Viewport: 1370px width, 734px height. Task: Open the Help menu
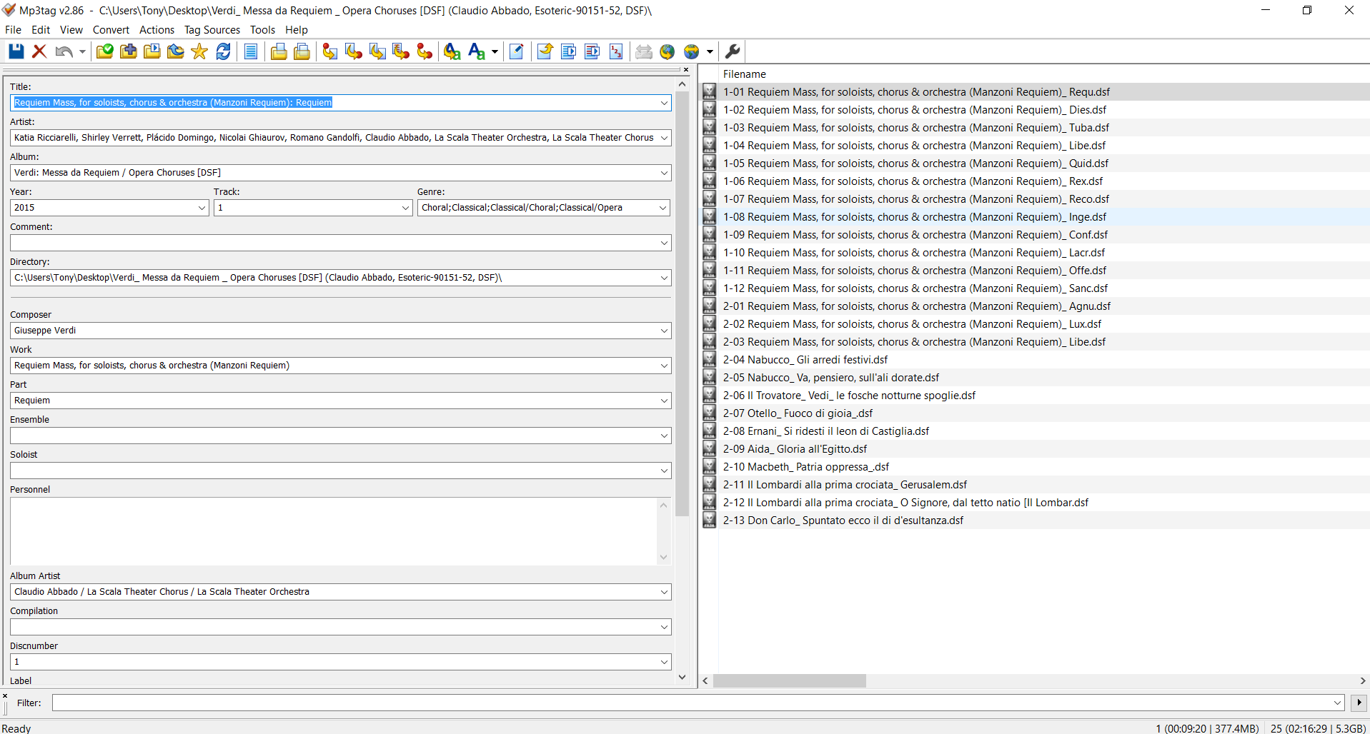tap(297, 30)
